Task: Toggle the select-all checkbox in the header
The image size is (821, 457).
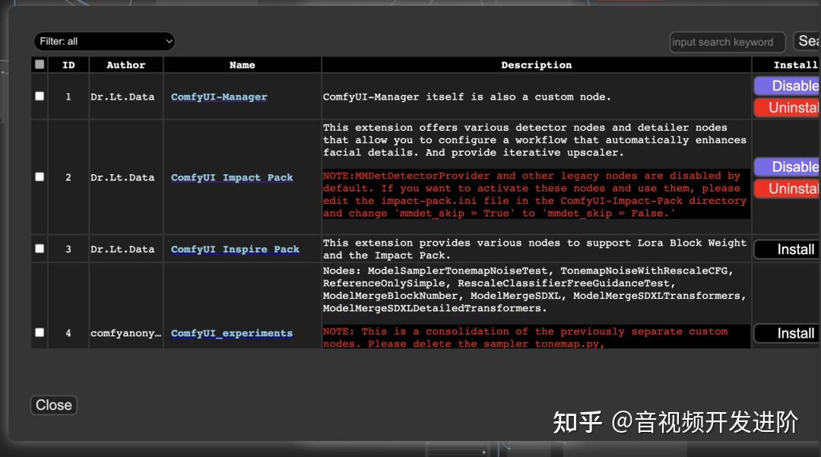Action: pos(39,65)
